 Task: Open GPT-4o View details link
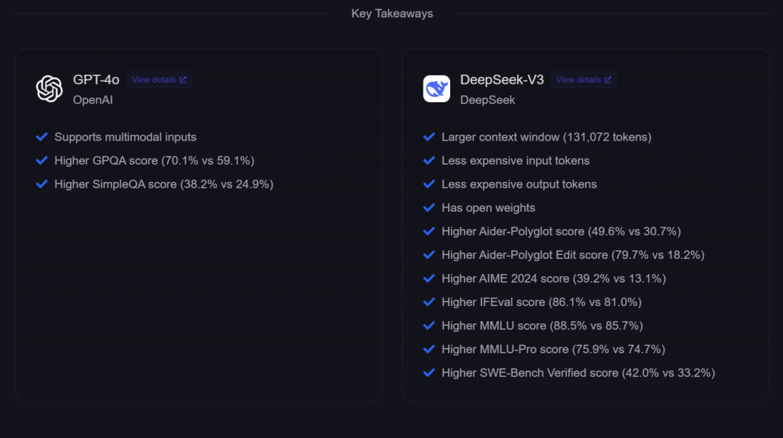[159, 80]
